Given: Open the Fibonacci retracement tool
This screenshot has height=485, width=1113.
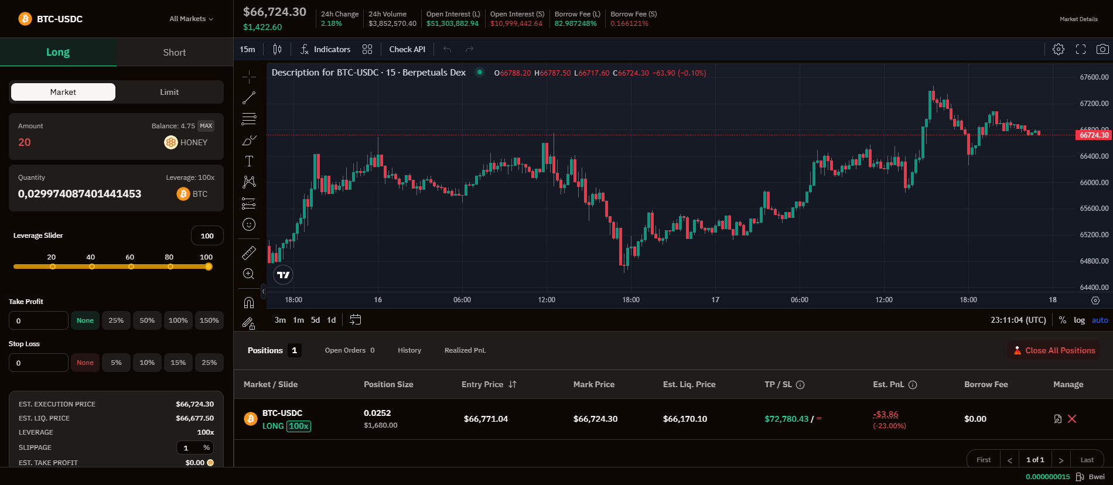Looking at the screenshot, I should coord(249,119).
